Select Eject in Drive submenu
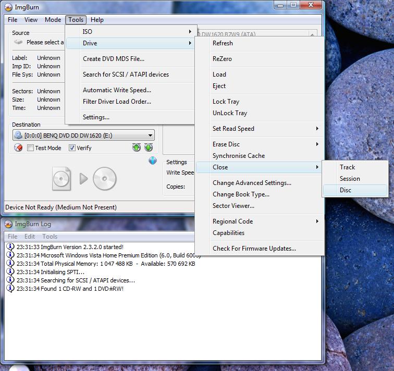The image size is (394, 371). (260, 86)
